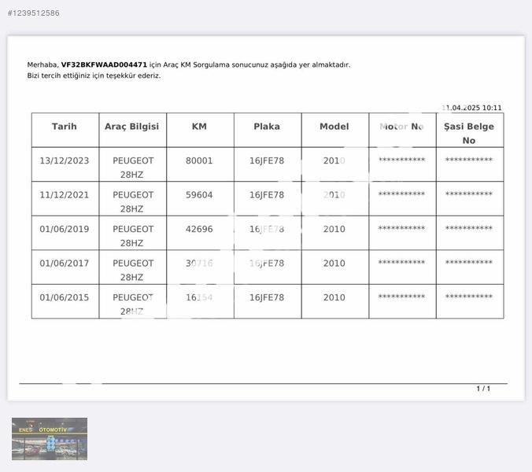Click the Tarih column header

click(64, 127)
